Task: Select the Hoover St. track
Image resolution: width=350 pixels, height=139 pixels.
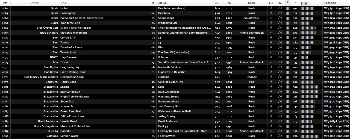Action: point(67,107)
